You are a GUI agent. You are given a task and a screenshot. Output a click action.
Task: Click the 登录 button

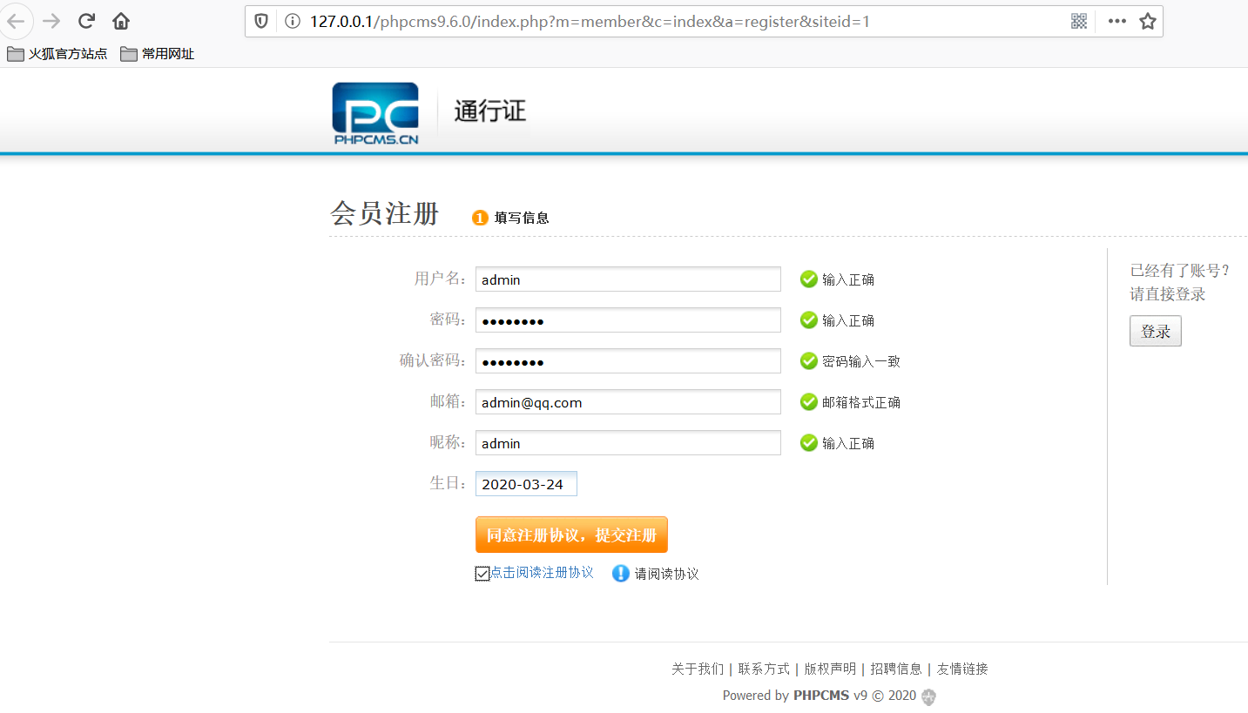[1156, 332]
